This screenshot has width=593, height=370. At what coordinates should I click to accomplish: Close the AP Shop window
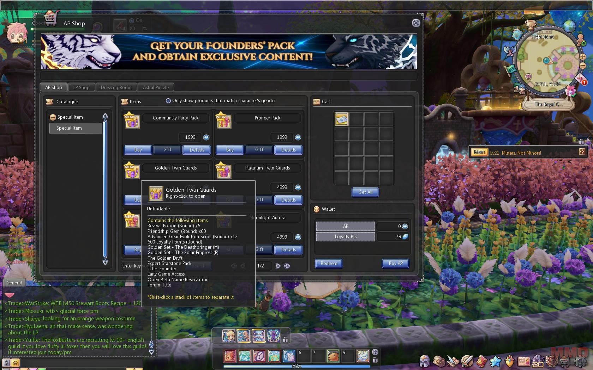coord(416,23)
